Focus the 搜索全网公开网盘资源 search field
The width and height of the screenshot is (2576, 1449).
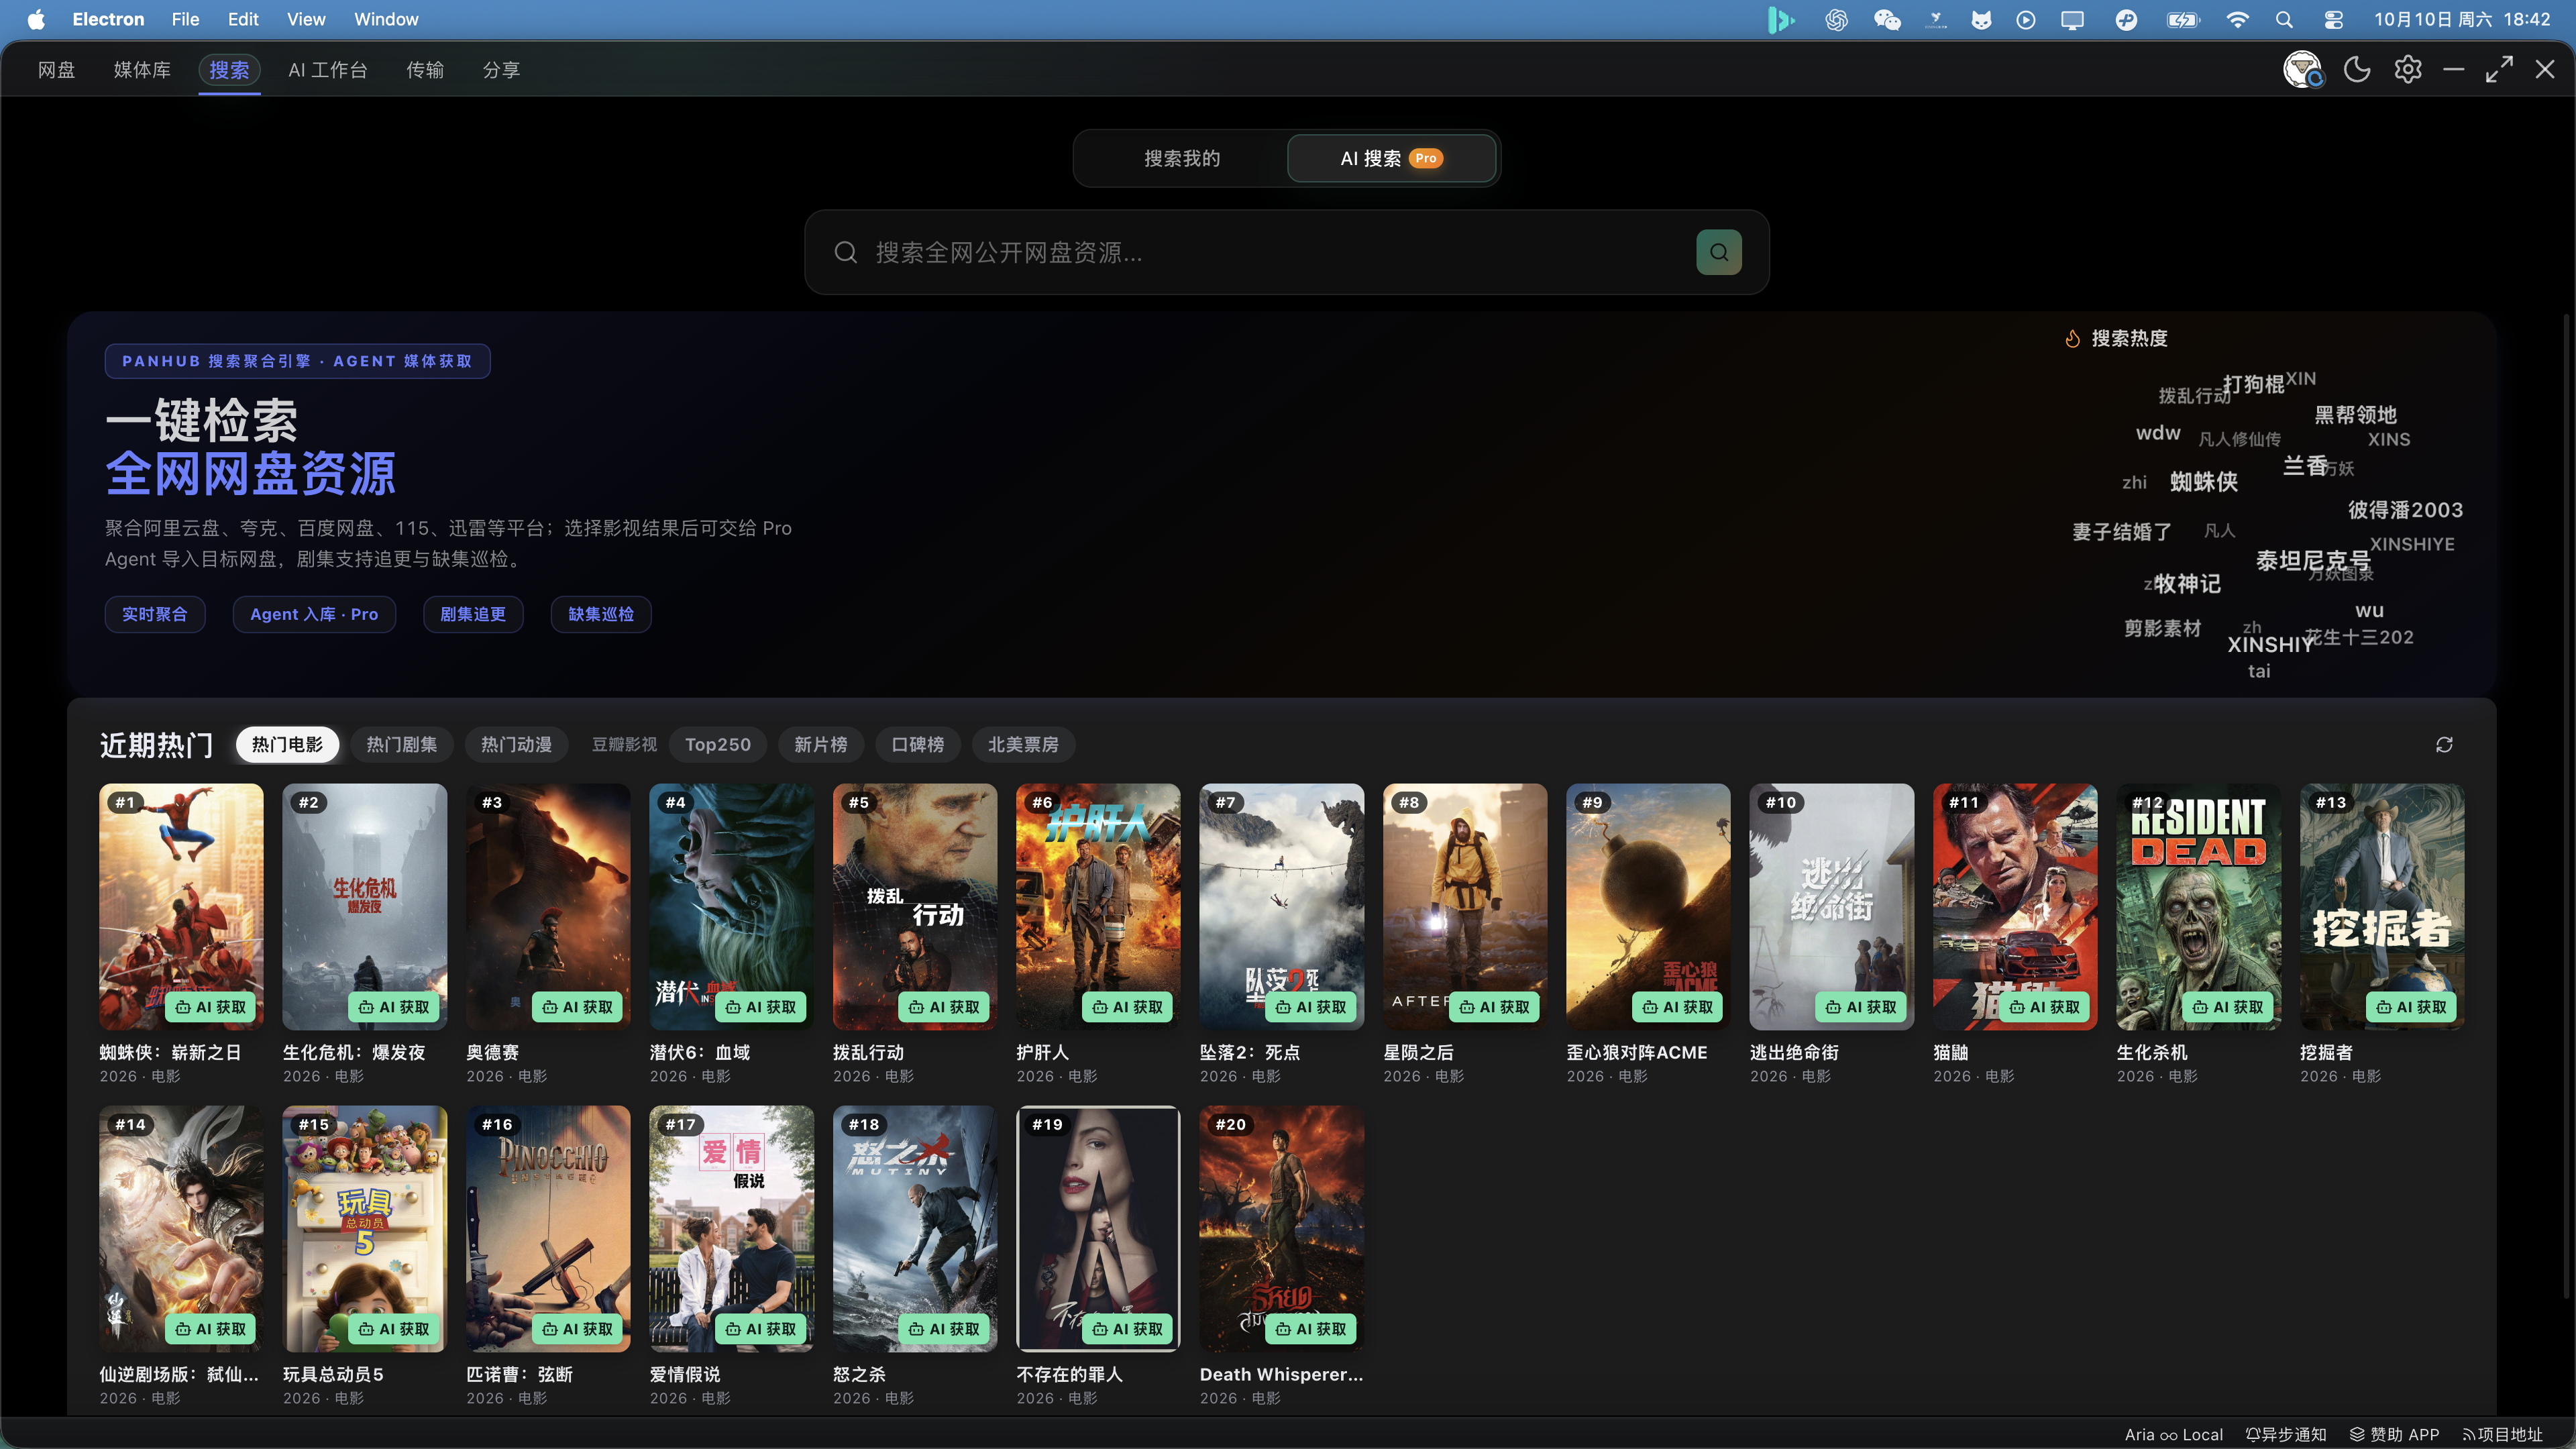[x=1287, y=252]
